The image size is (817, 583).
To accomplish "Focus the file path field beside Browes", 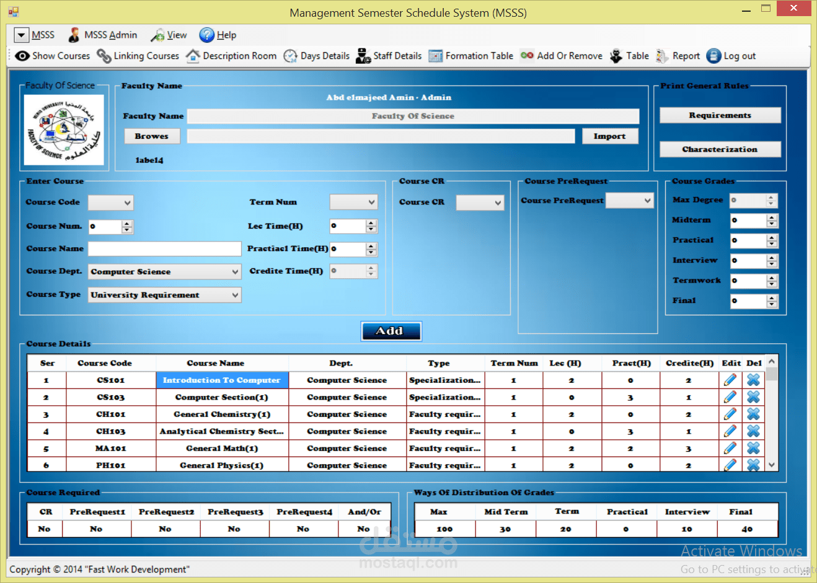I will [x=381, y=136].
